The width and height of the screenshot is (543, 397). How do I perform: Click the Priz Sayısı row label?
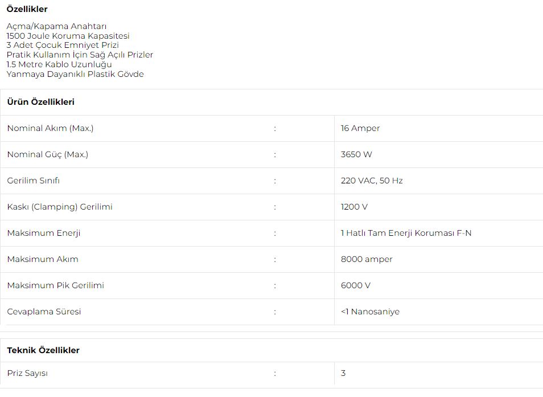tap(27, 373)
